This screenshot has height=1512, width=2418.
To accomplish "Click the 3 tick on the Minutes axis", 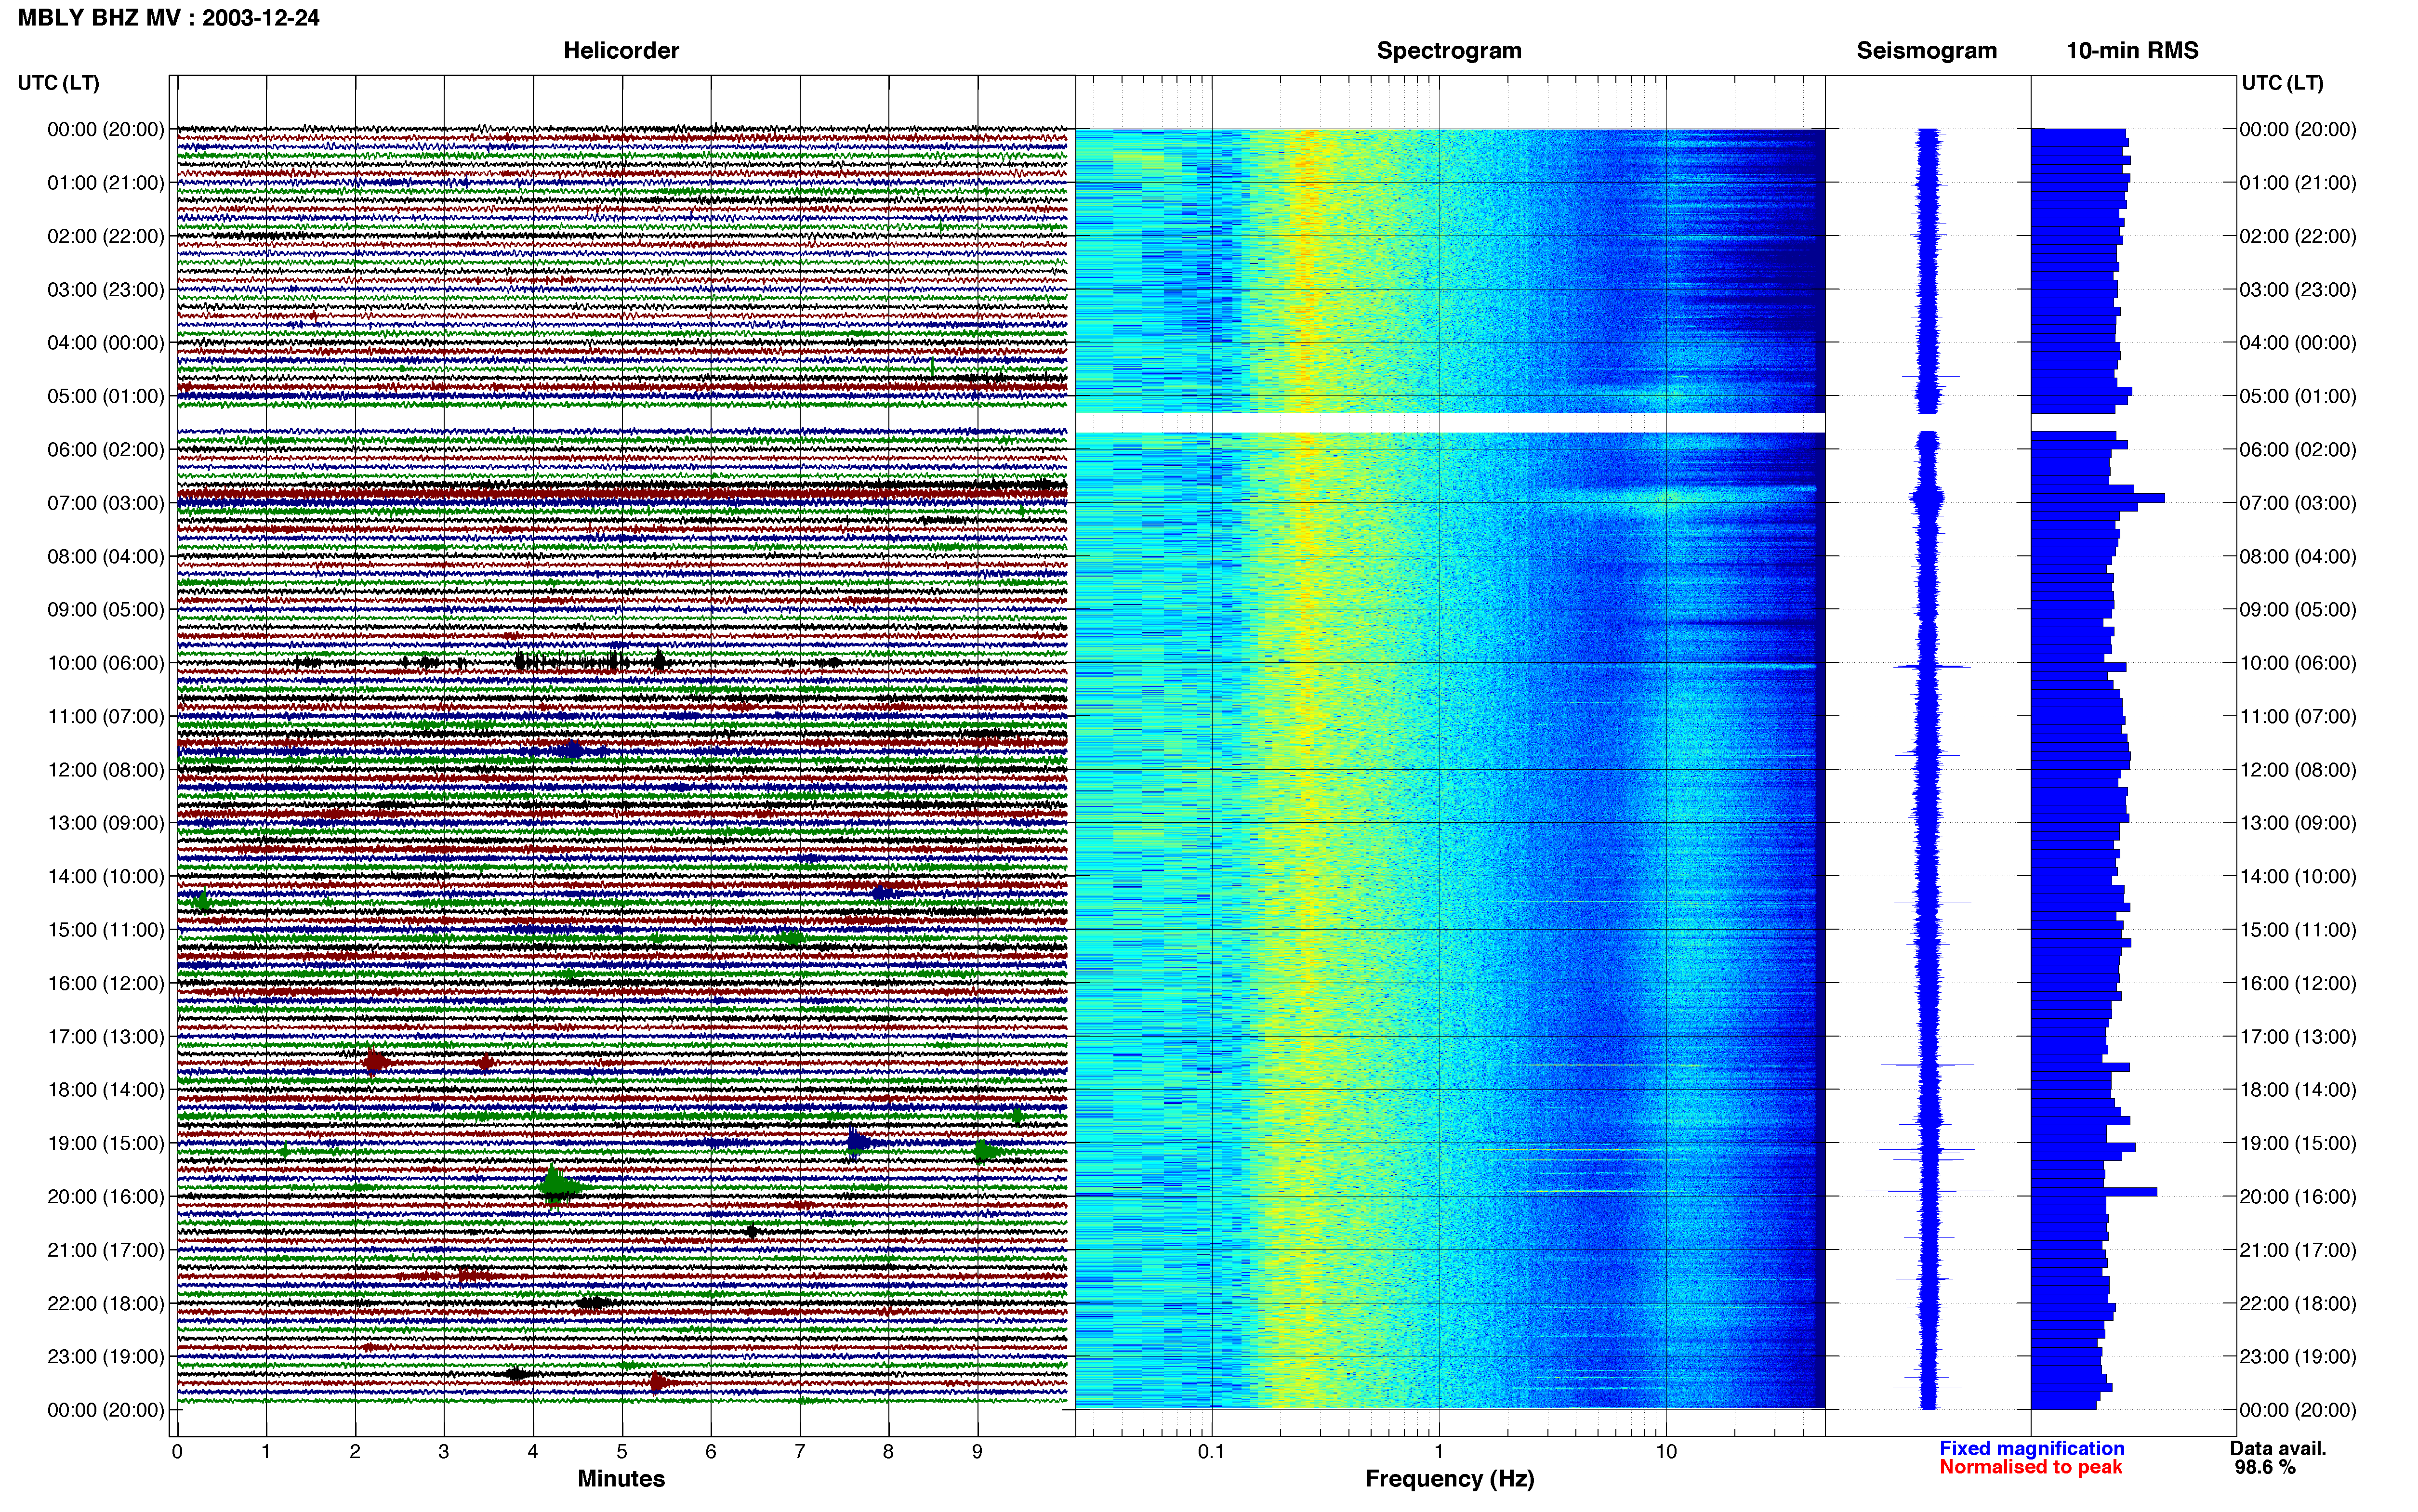I will click(x=444, y=1451).
